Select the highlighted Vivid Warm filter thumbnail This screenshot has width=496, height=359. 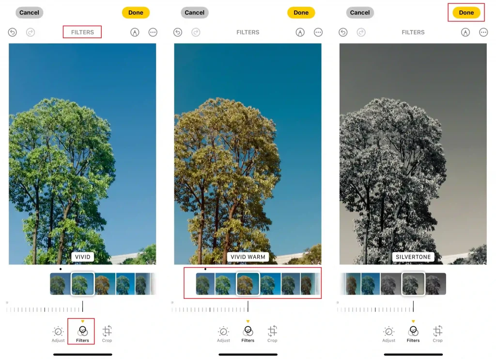248,284
